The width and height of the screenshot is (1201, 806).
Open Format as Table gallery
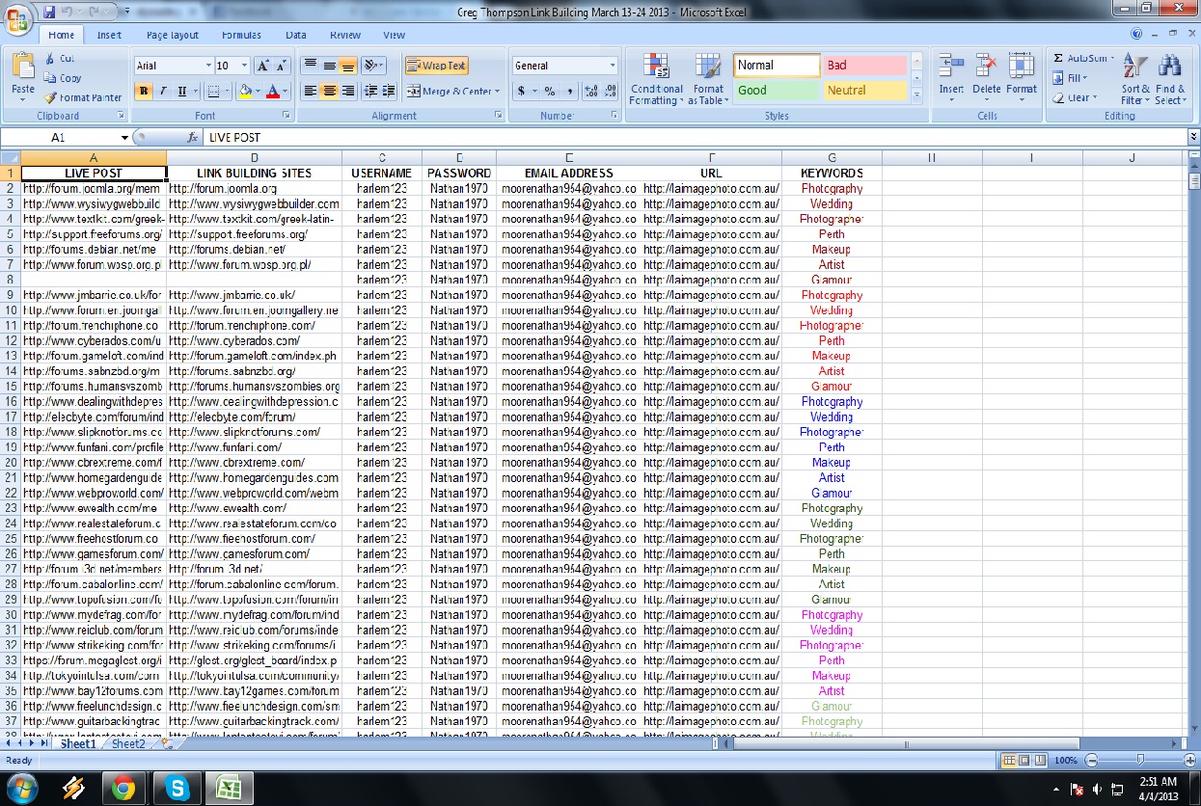click(708, 79)
